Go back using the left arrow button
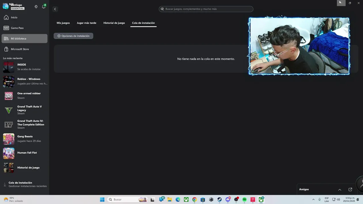Viewport: 363px width, 204px height. (x=55, y=9)
